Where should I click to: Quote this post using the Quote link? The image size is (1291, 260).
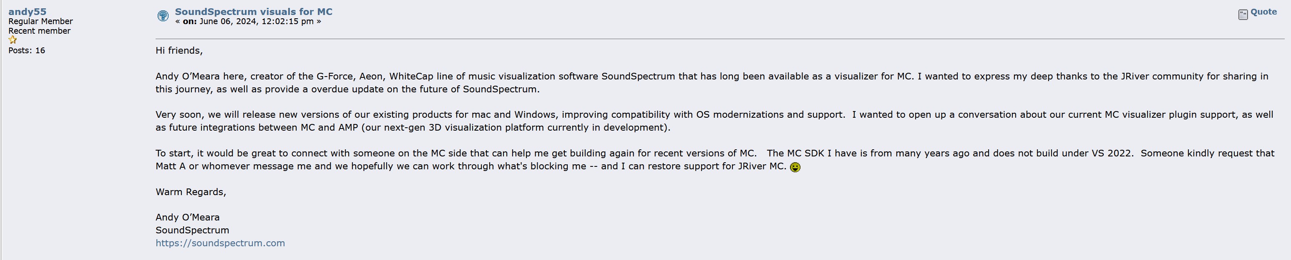pos(1263,12)
